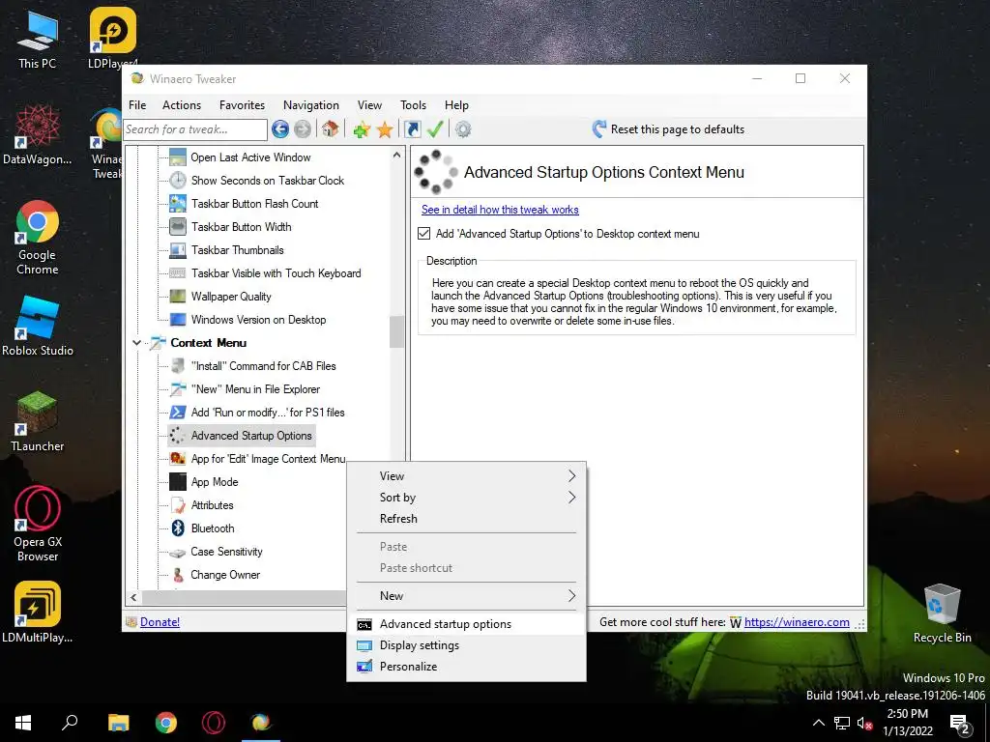Click the Reset page to defaults icon
Image resolution: width=990 pixels, height=742 pixels.
click(x=598, y=129)
